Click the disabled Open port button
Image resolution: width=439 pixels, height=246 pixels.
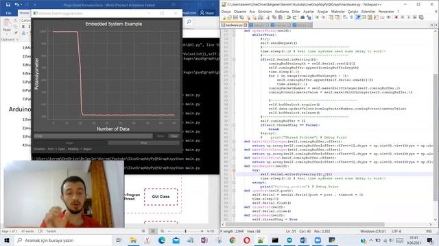(161, 136)
